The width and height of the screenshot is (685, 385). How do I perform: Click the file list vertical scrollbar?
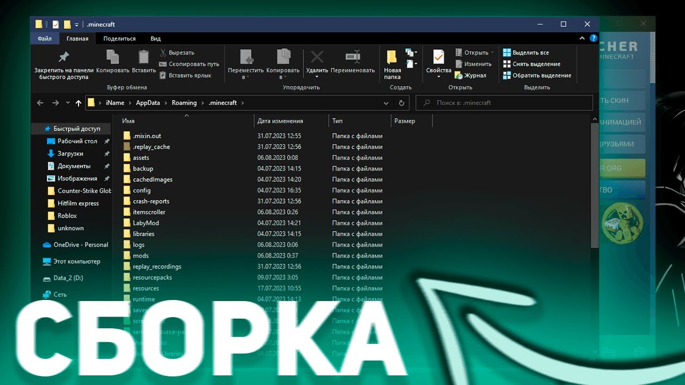tap(594, 184)
